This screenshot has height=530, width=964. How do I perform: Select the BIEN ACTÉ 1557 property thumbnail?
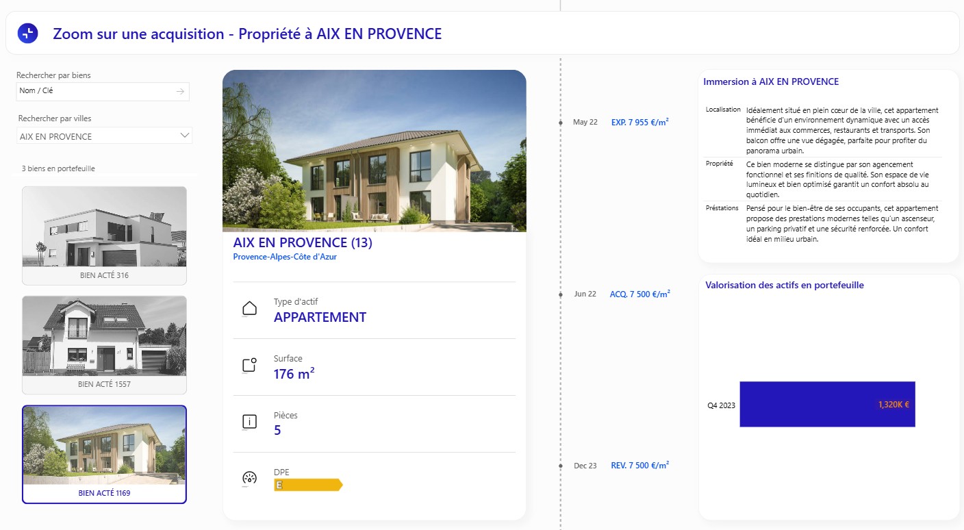pos(104,345)
